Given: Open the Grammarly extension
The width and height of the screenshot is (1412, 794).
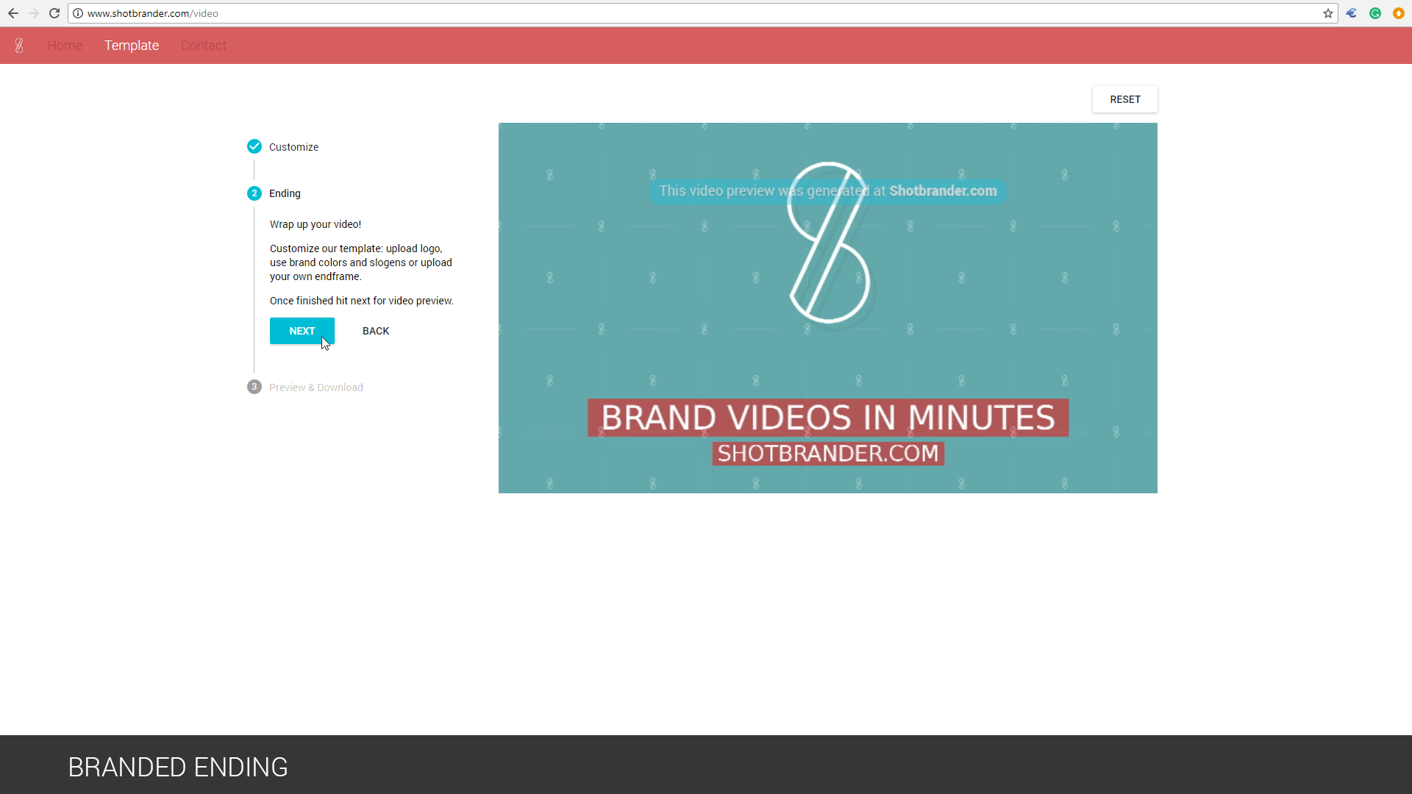Looking at the screenshot, I should click(1374, 13).
